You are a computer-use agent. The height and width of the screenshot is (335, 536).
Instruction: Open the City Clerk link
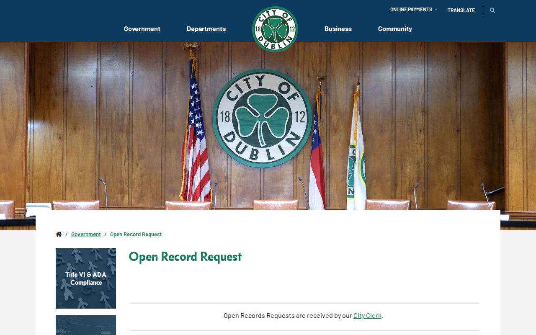coord(367,315)
